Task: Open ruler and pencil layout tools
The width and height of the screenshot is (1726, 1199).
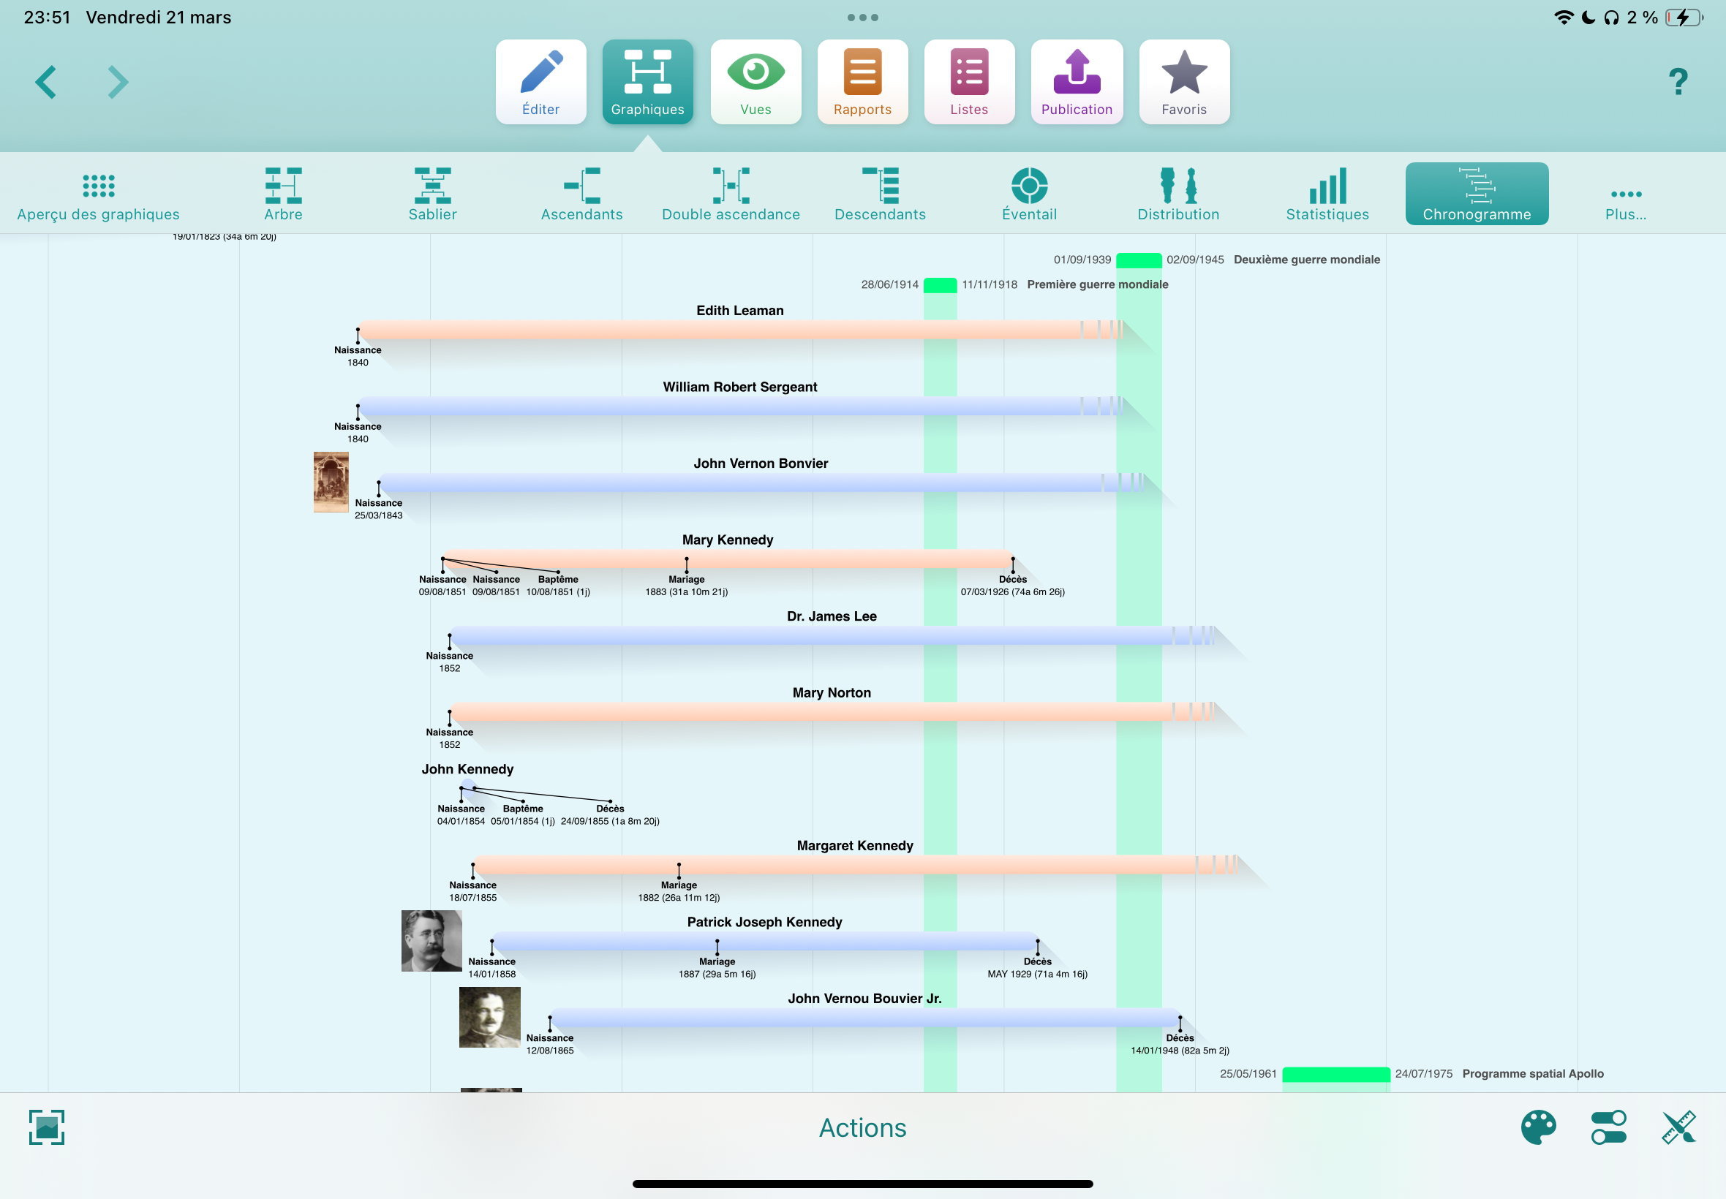Action: point(1678,1127)
